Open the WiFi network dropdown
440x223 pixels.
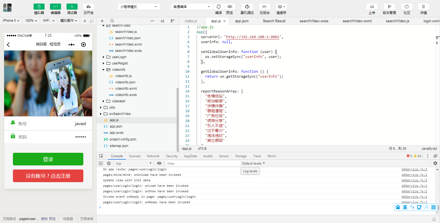click(x=49, y=21)
